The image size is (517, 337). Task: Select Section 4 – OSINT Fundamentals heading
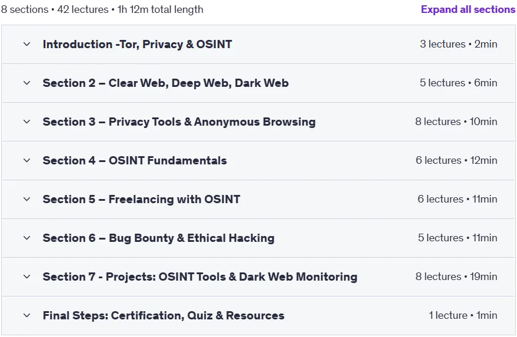click(135, 161)
